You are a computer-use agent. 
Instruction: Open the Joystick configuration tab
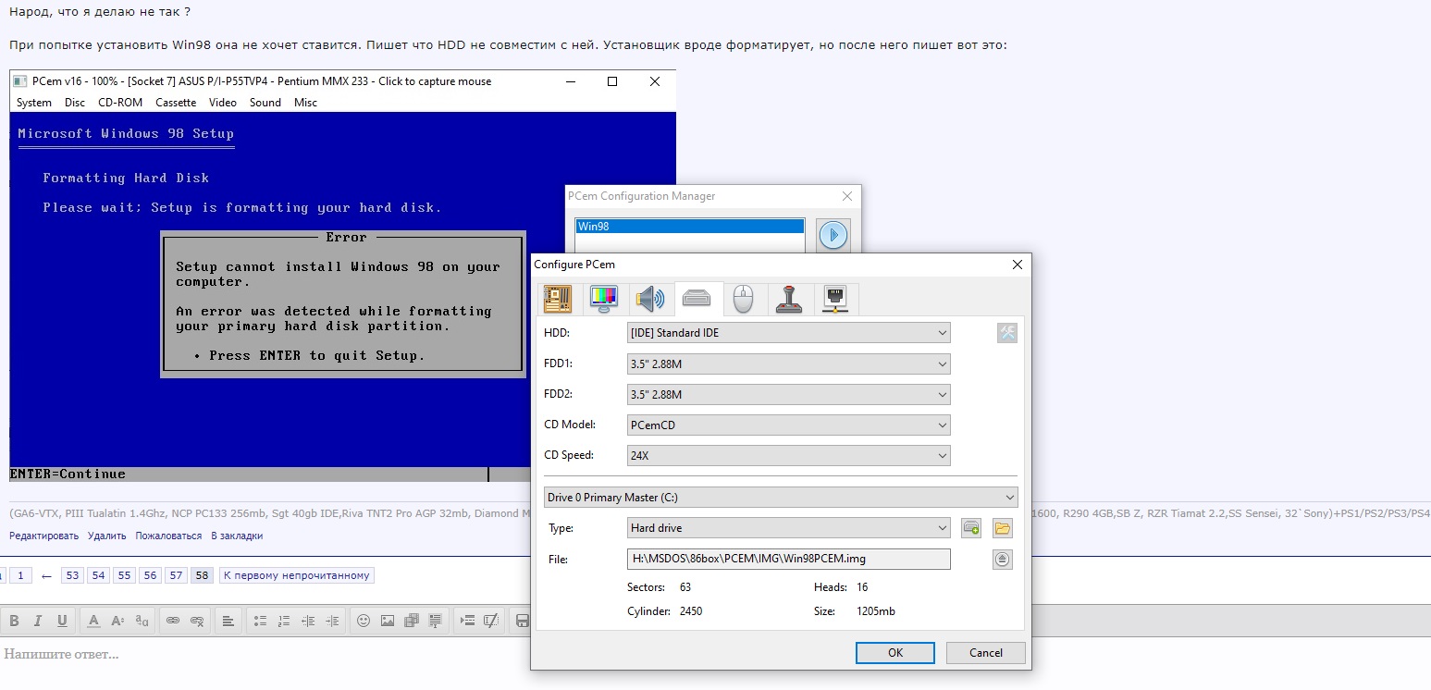(x=789, y=299)
